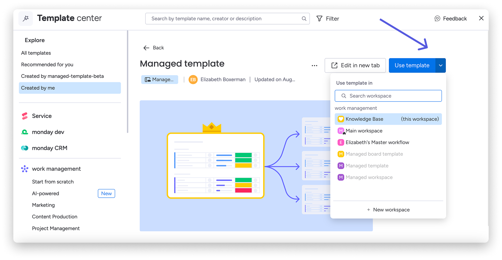Click the external-link icon on Edit in new tab

[x=334, y=66]
